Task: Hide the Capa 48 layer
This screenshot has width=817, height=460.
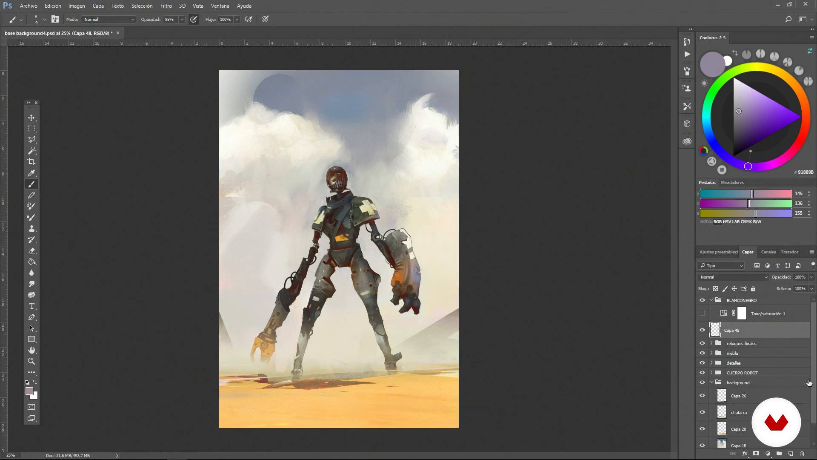Action: coord(702,330)
